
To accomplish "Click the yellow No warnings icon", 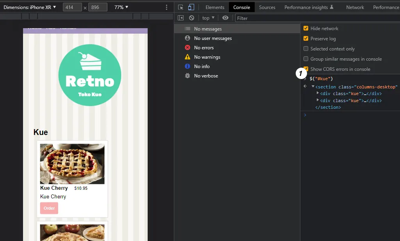I will pos(187,57).
